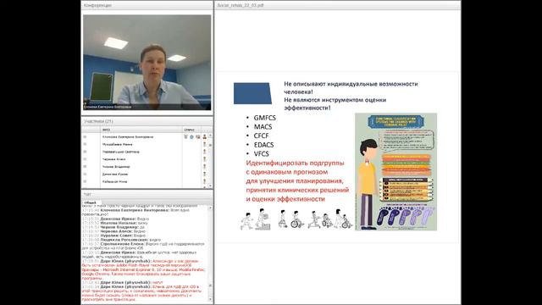The image size is (542, 305).
Task: Click the microphone status icon for Клочкова Екатерина Викторовна
Action: [185, 137]
